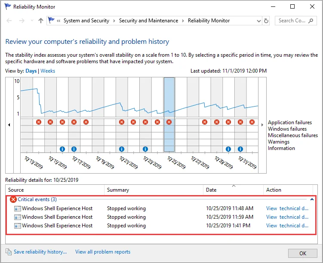The height and width of the screenshot is (263, 323).
Task: Click app icon of 1:41 PM event row
Action: pyautogui.click(x=18, y=226)
